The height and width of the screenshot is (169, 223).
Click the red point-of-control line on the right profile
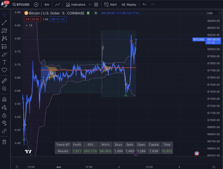click(x=119, y=68)
